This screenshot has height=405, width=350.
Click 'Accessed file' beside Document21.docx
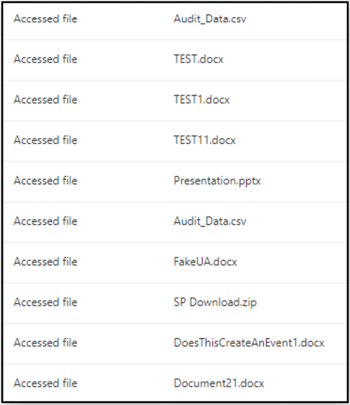(x=46, y=383)
